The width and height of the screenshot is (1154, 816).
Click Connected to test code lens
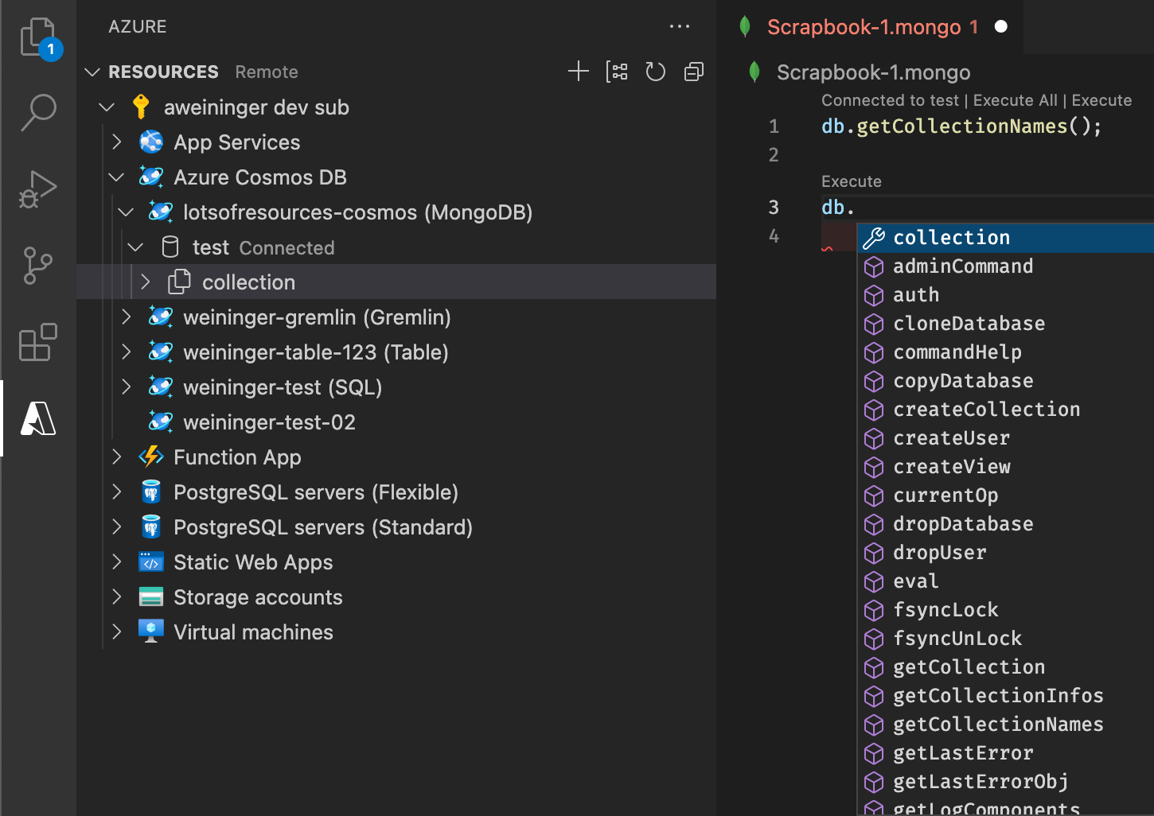(890, 100)
